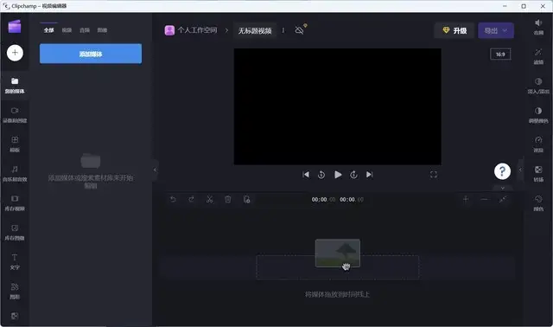Open the Adjust colors panel
The image size is (553, 327).
(538, 115)
